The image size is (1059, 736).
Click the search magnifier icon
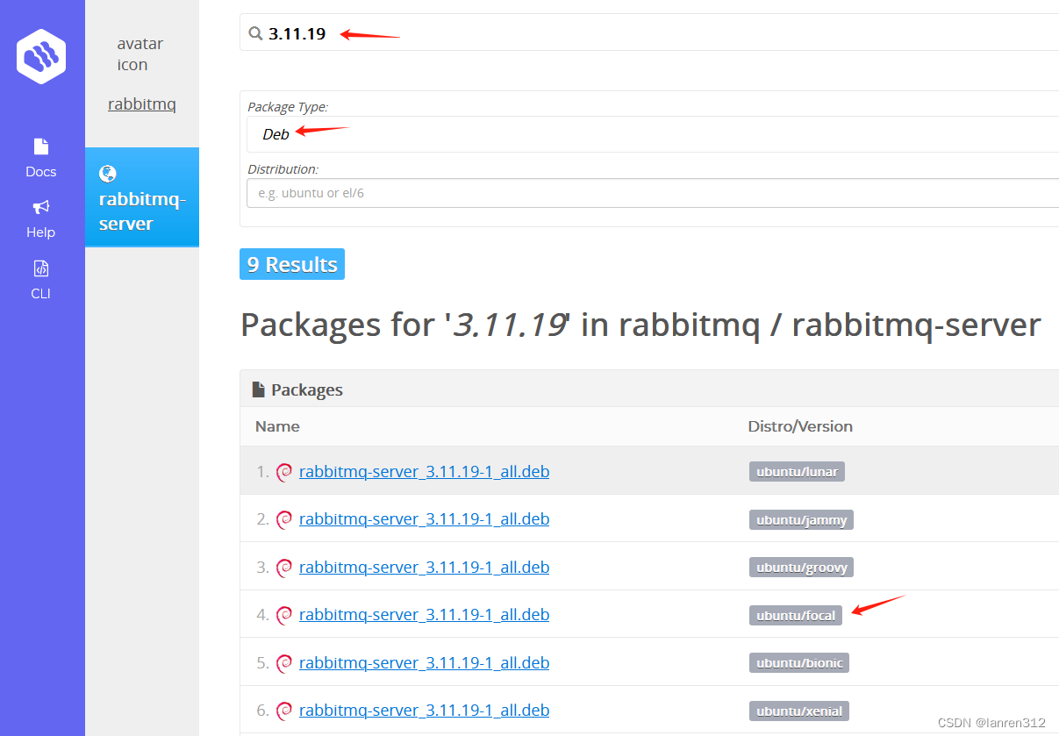(255, 33)
